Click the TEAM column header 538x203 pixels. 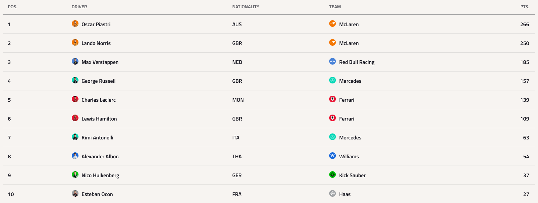coord(335,7)
